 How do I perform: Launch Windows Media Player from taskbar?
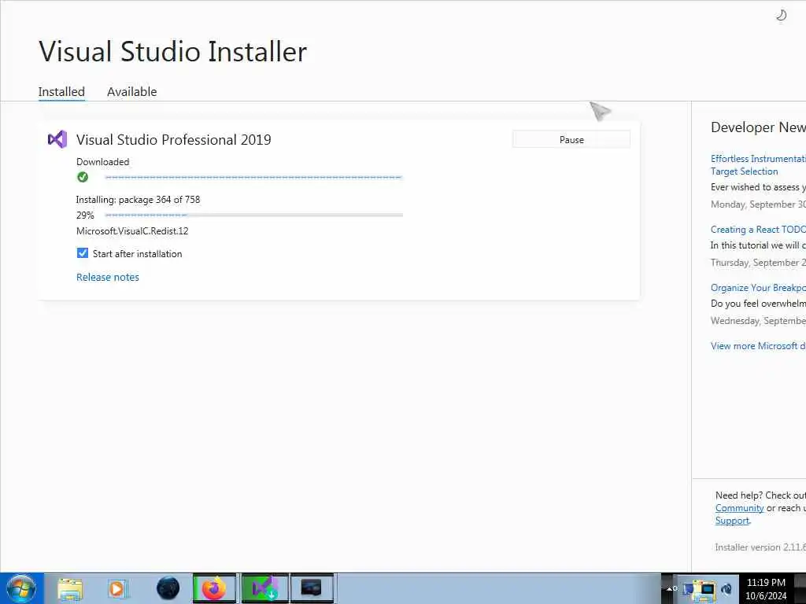[118, 588]
